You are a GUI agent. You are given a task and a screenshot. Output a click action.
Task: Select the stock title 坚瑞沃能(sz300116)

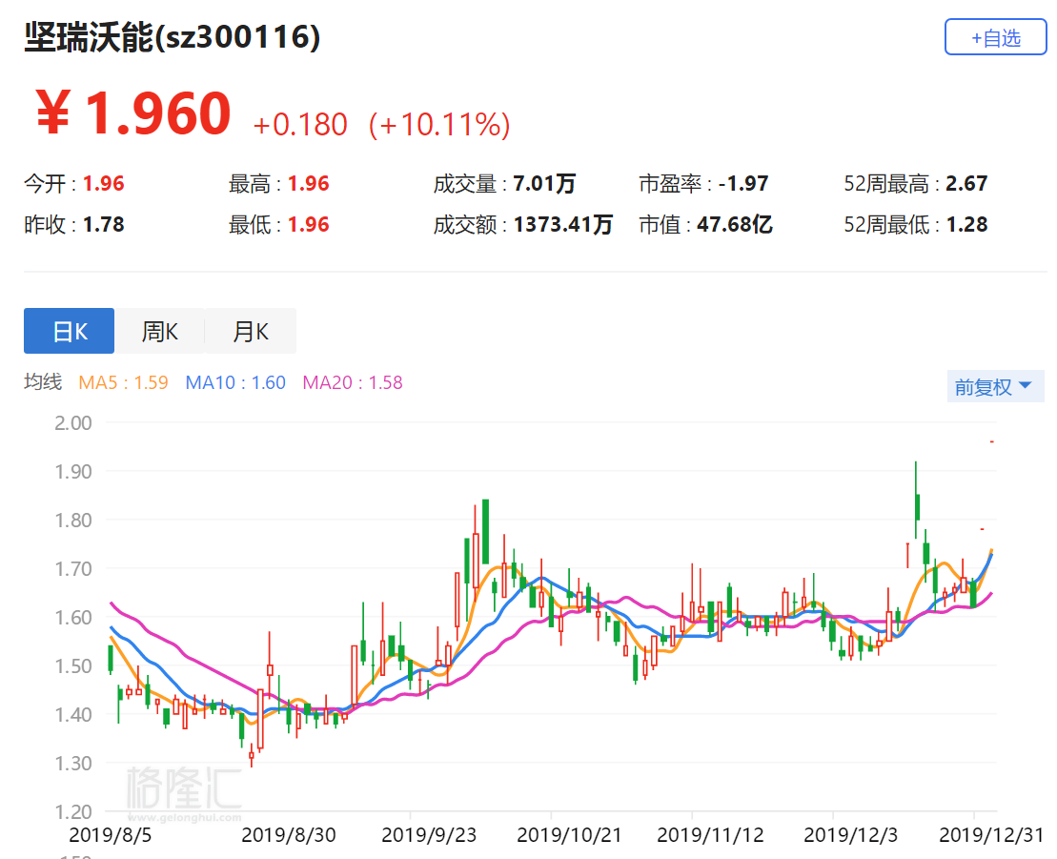point(173,37)
